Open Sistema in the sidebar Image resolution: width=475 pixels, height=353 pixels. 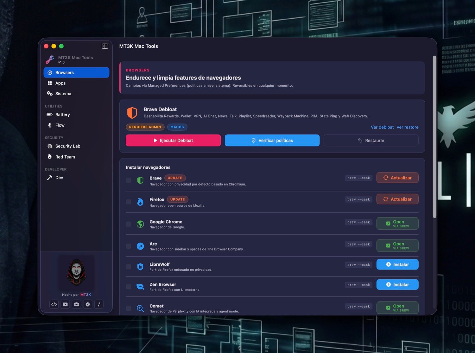coord(76,94)
